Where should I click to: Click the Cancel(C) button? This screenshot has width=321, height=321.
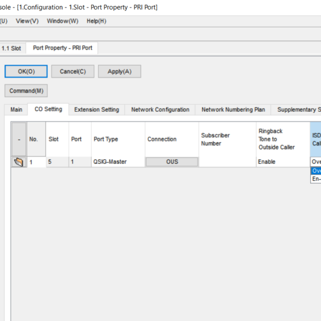tap(73, 72)
